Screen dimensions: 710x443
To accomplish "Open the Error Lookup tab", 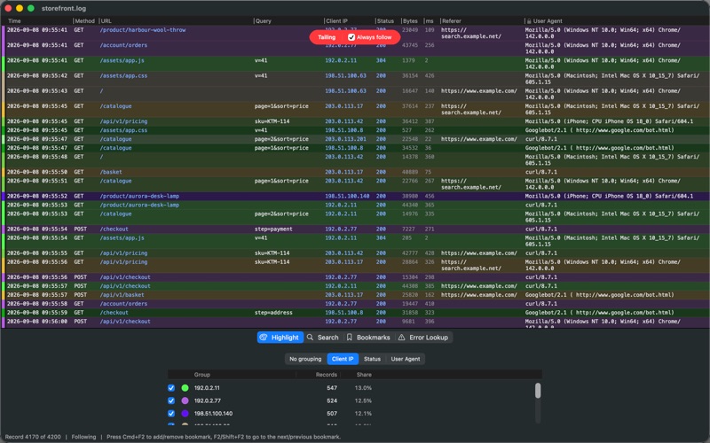I will coord(423,338).
